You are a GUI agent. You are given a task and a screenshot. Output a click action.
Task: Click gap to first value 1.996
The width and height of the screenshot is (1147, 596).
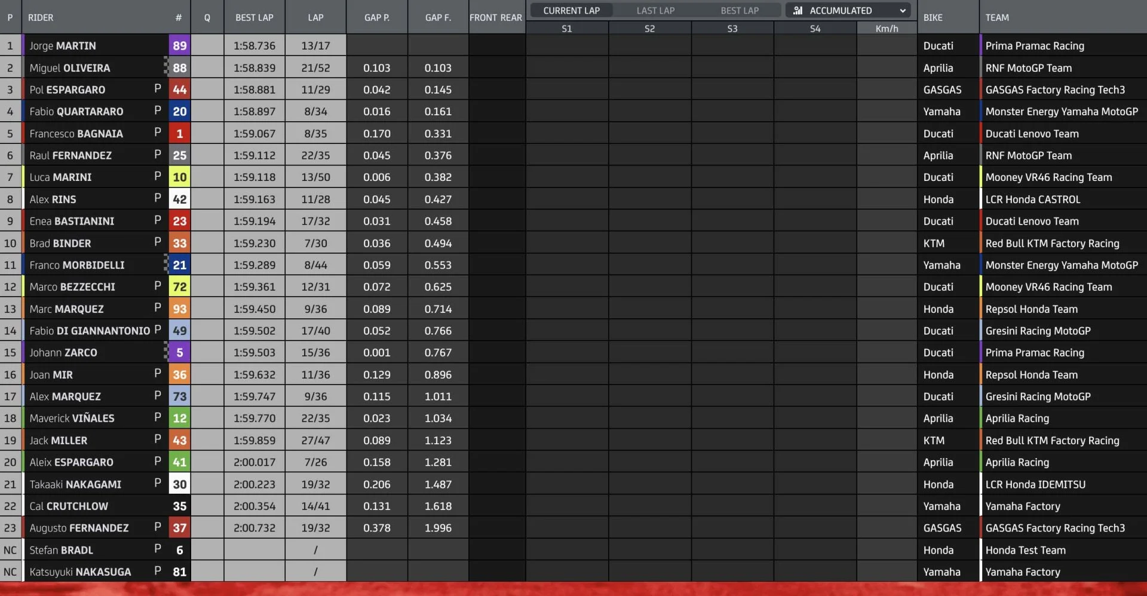click(x=438, y=528)
